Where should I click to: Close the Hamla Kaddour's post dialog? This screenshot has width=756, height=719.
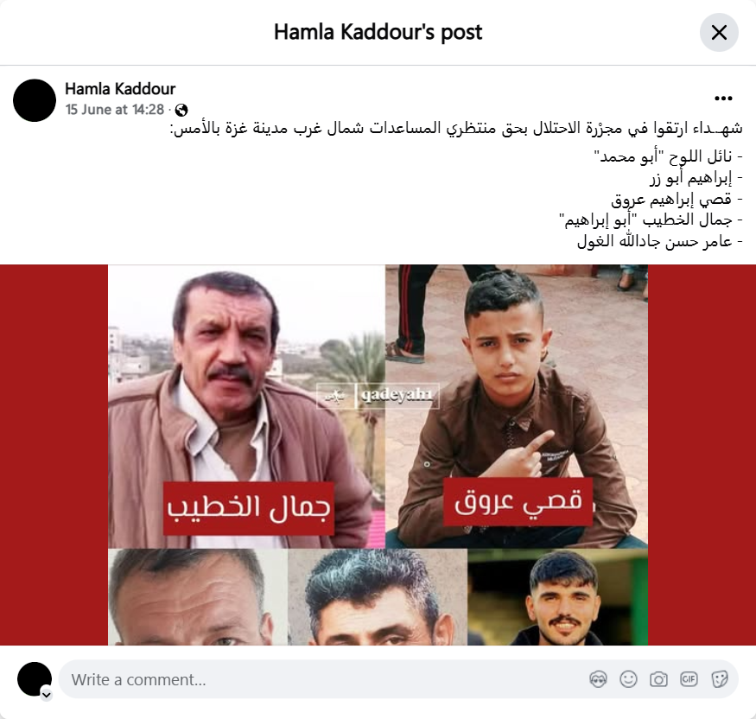click(719, 33)
